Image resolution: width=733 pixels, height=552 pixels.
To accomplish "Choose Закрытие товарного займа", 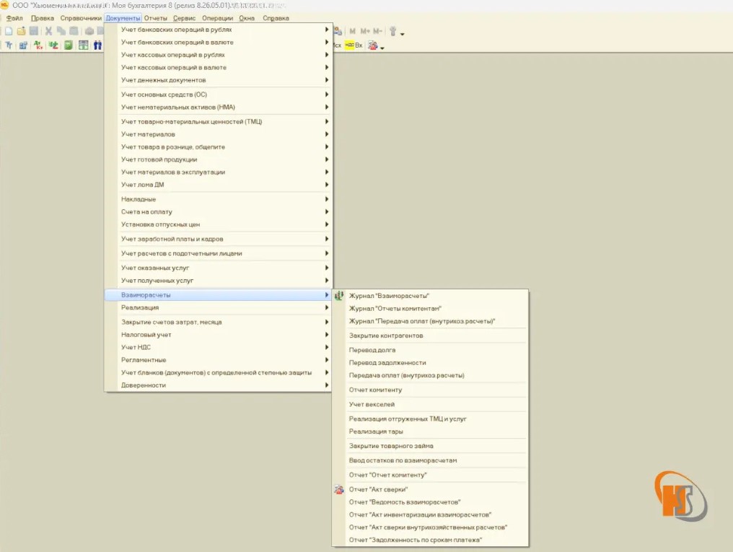I will point(430,446).
